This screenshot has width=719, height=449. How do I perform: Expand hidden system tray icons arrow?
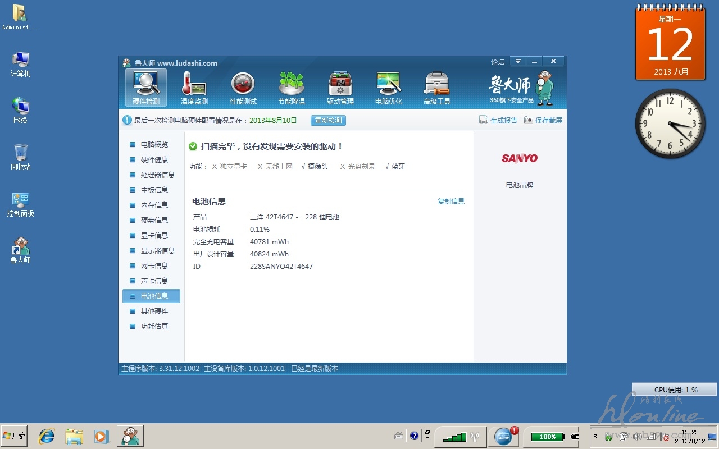pos(595,436)
